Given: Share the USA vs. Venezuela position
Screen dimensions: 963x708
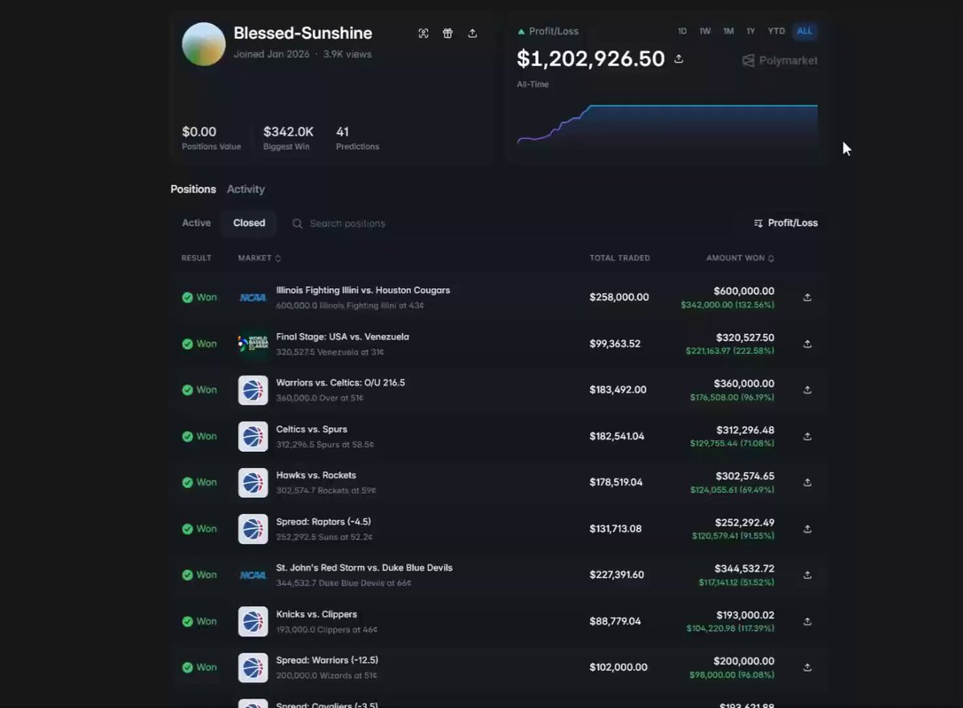Looking at the screenshot, I should 807,344.
